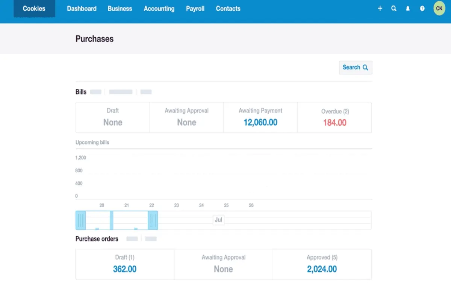Click the 1,200 axis label
Image resolution: width=451 pixels, height=301 pixels.
pos(81,158)
